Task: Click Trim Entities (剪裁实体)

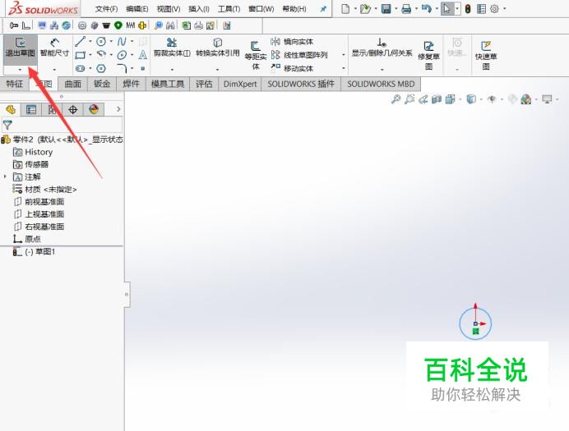Action: (x=172, y=48)
